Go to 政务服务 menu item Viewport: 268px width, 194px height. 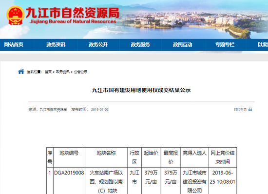tap(140, 45)
